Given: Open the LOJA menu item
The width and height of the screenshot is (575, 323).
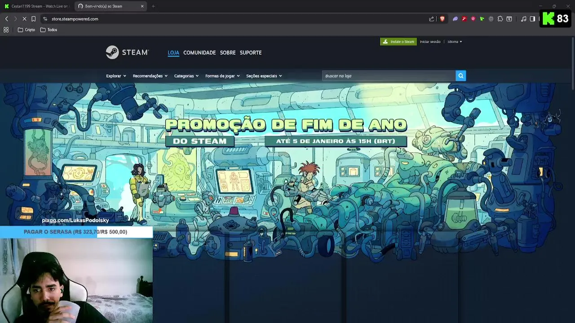Looking at the screenshot, I should coord(173,52).
